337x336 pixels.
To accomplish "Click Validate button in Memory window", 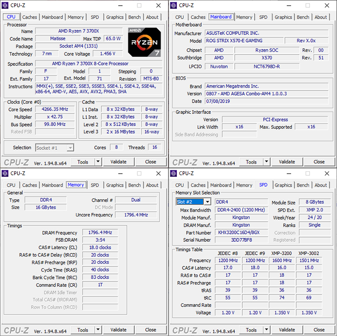I will pyautogui.click(x=119, y=330).
